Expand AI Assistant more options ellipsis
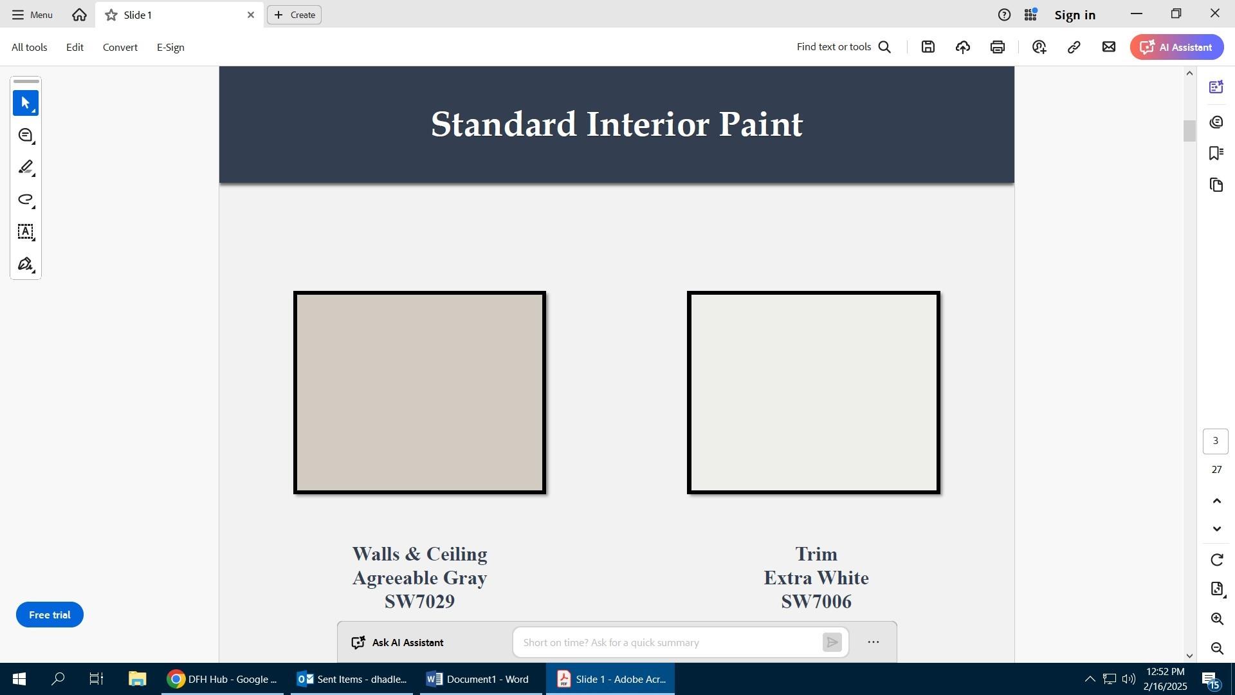1235x695 pixels. (873, 642)
